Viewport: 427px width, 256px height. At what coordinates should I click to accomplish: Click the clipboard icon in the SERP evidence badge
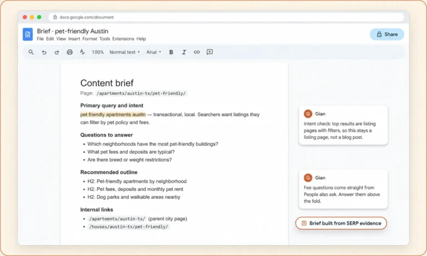click(x=304, y=223)
